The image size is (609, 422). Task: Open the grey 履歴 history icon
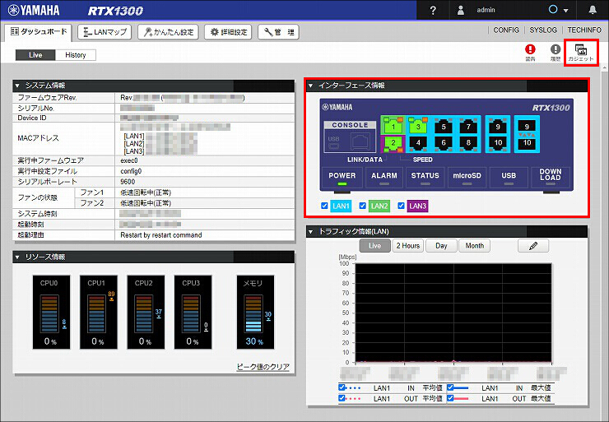[556, 53]
